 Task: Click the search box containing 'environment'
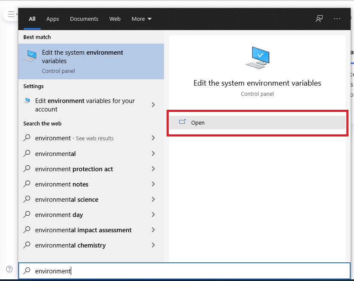click(x=184, y=271)
